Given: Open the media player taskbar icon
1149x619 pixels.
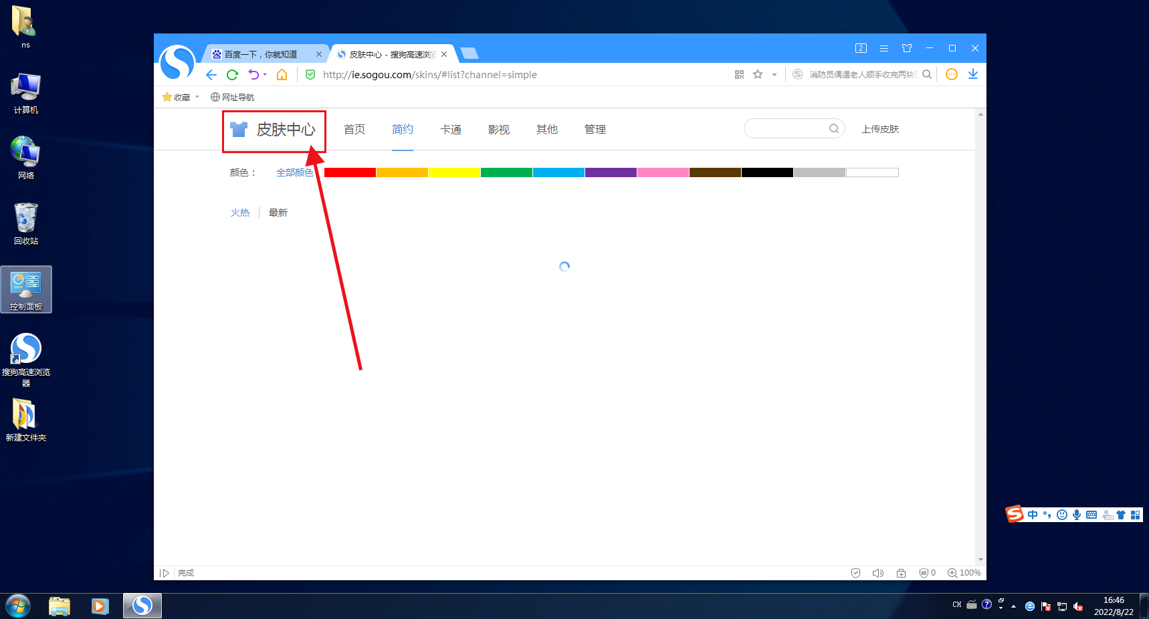Looking at the screenshot, I should click(x=100, y=606).
